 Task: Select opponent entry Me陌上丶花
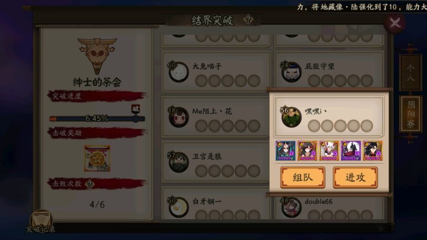click(x=215, y=117)
